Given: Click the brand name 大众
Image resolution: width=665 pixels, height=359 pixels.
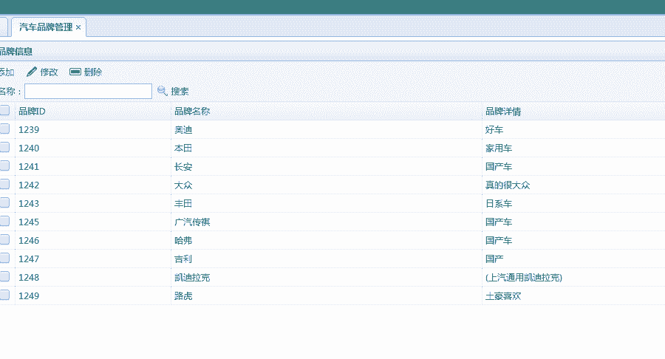Looking at the screenshot, I should (x=183, y=185).
